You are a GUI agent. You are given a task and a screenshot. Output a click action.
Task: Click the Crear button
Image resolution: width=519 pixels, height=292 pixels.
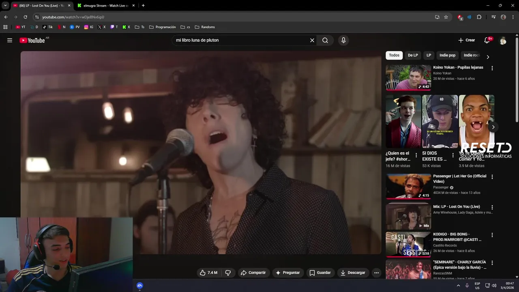[467, 40]
